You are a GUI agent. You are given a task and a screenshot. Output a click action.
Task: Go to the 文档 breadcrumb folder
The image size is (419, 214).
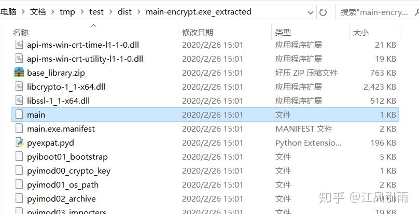tap(38, 12)
